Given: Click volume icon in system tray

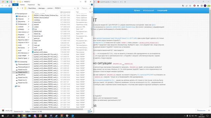Looking at the screenshot, I should click(193, 116).
